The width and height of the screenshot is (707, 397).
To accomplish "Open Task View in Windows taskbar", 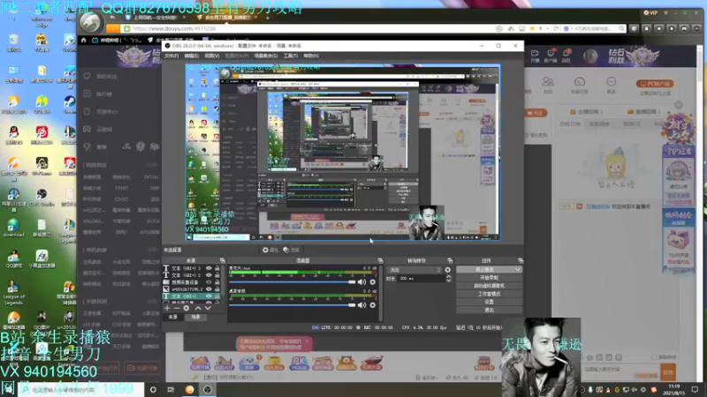I will click(171, 389).
